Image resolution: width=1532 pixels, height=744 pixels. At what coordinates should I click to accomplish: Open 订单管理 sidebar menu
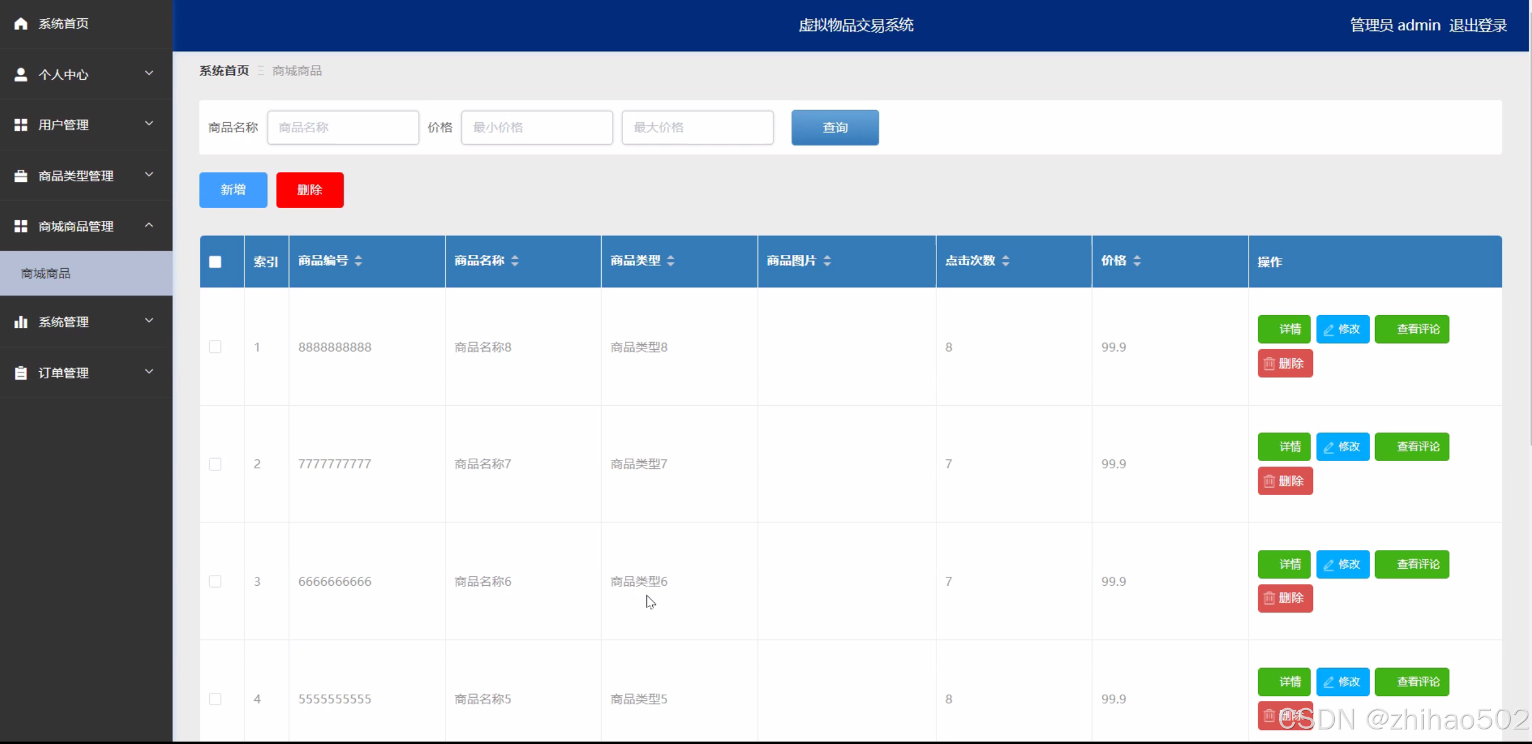86,373
